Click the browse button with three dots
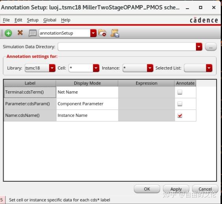Screen dimensions: 222x204 tap(211, 47)
